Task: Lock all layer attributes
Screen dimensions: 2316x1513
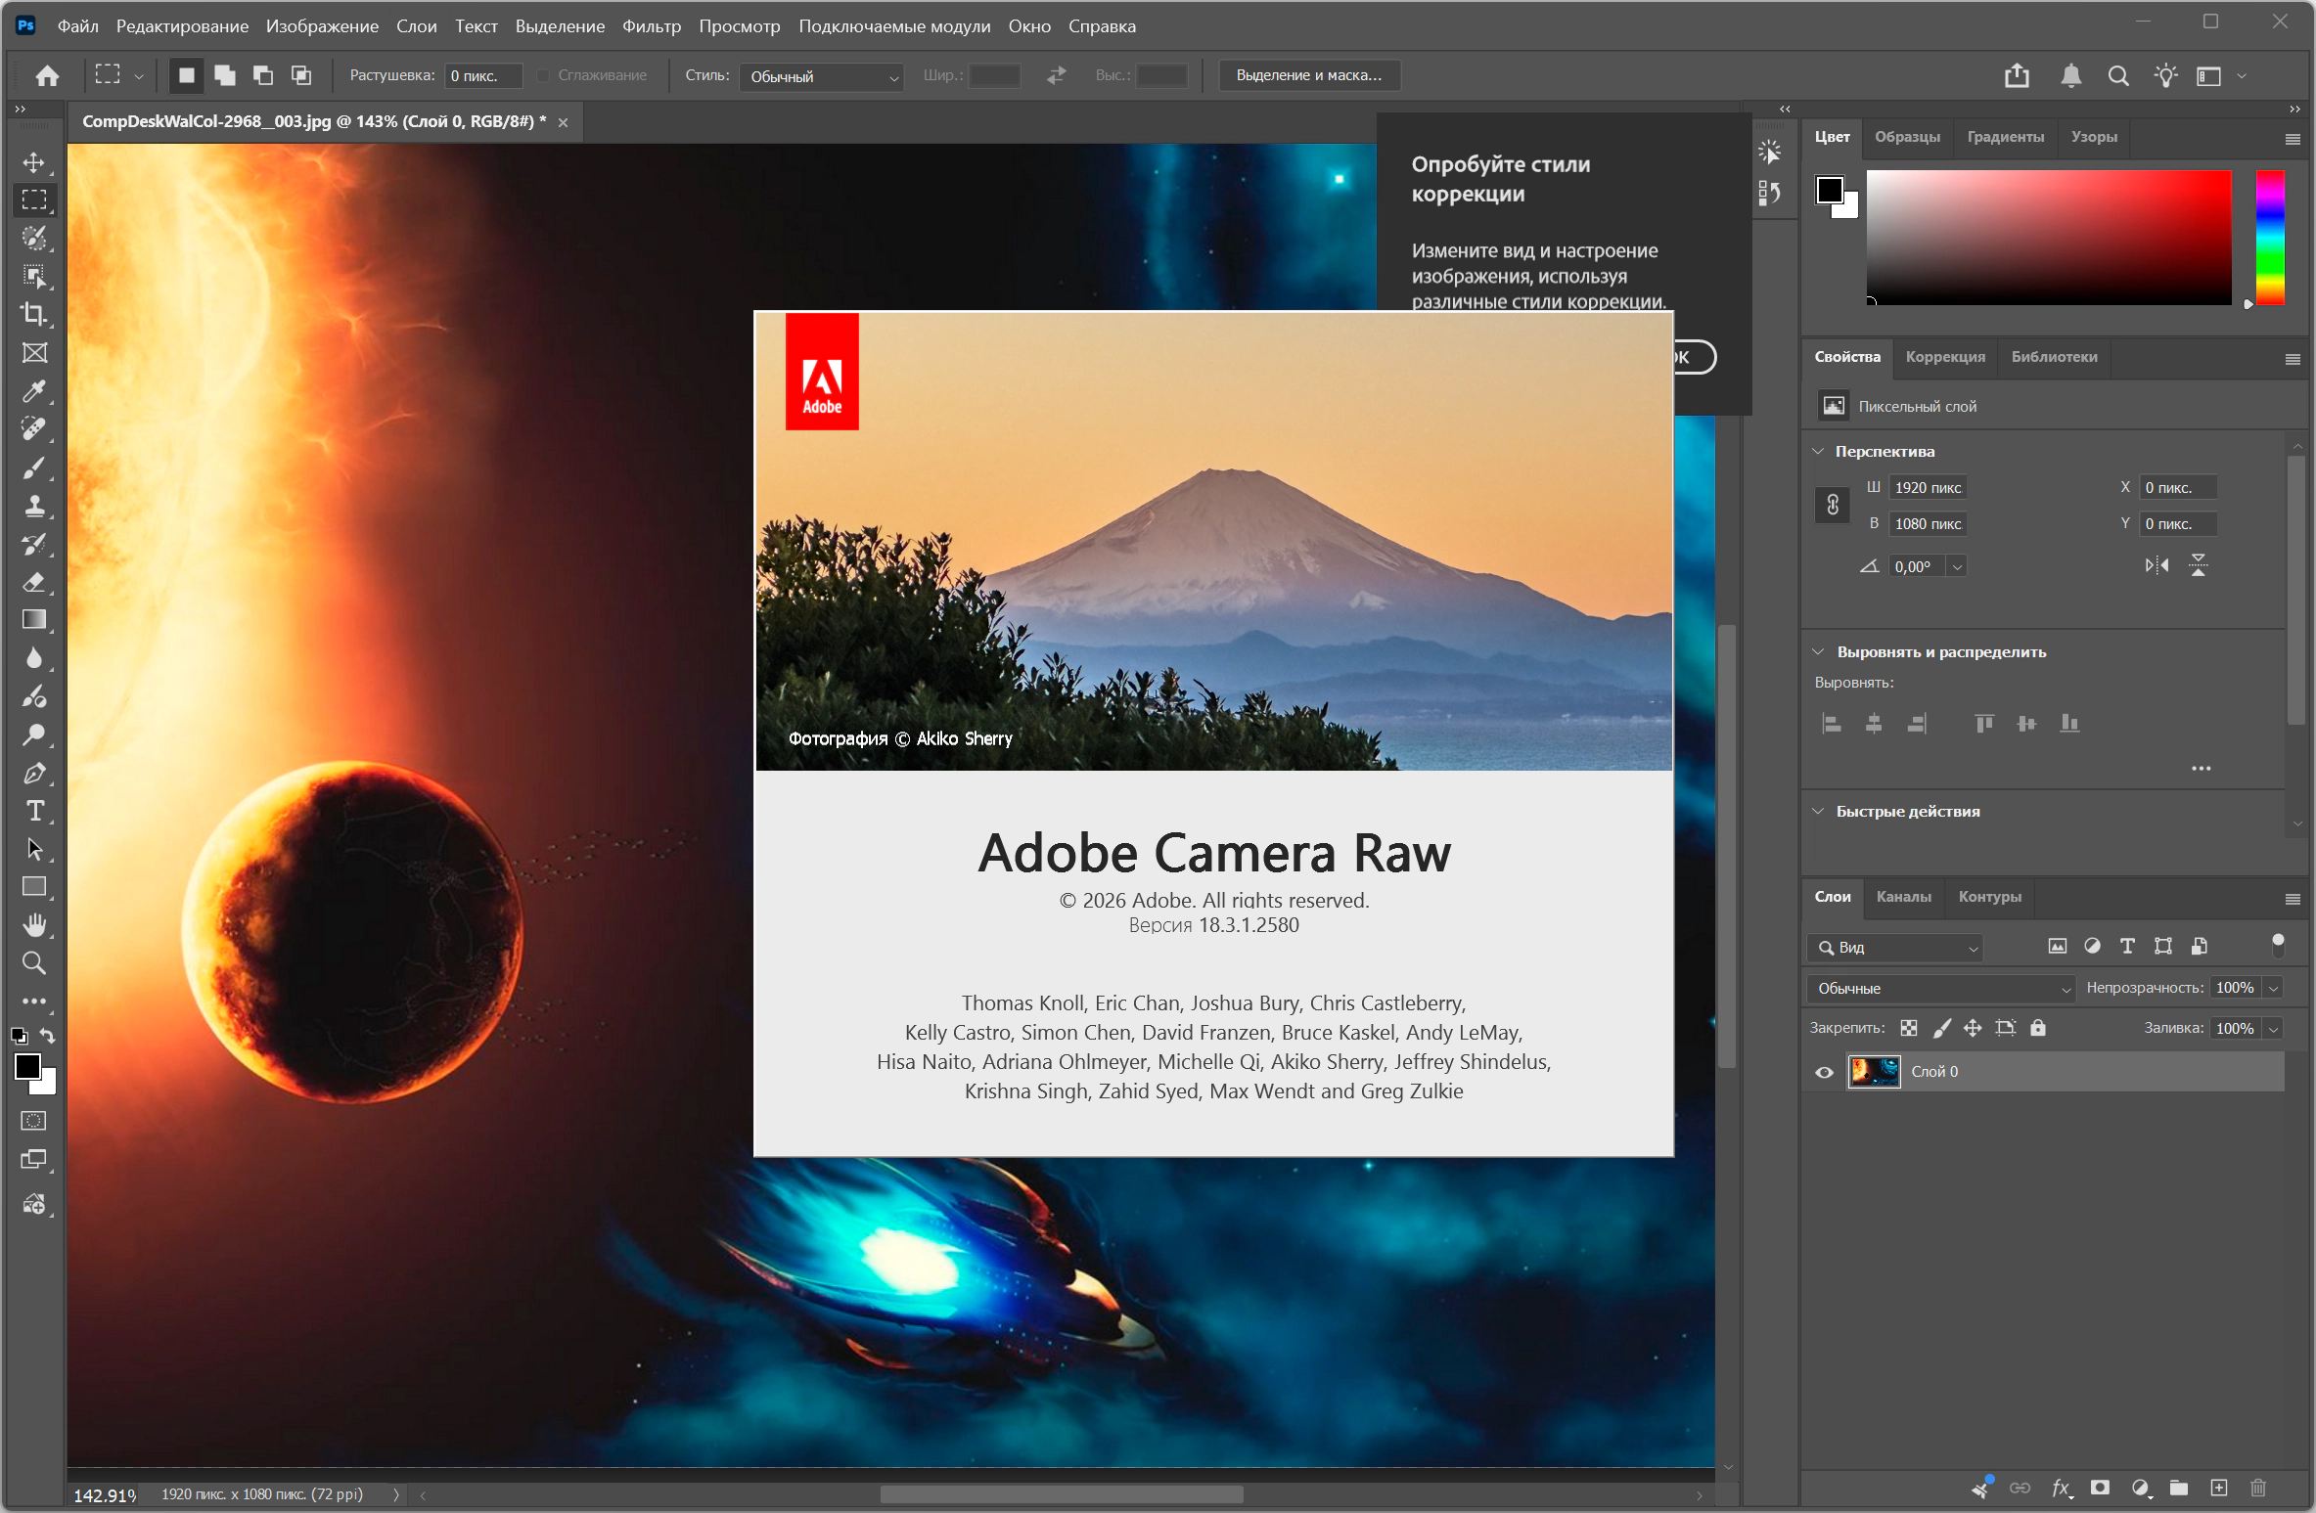Action: pos(2038,1028)
